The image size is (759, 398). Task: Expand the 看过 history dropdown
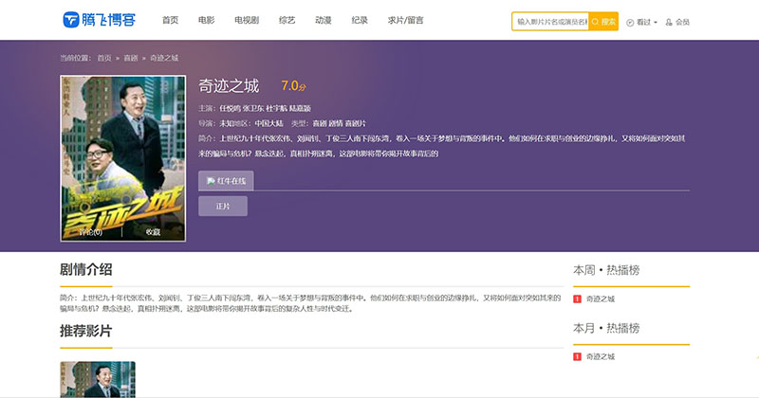(642, 22)
